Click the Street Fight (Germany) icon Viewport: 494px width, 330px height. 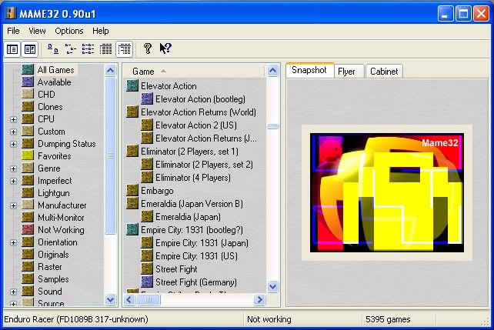click(147, 282)
